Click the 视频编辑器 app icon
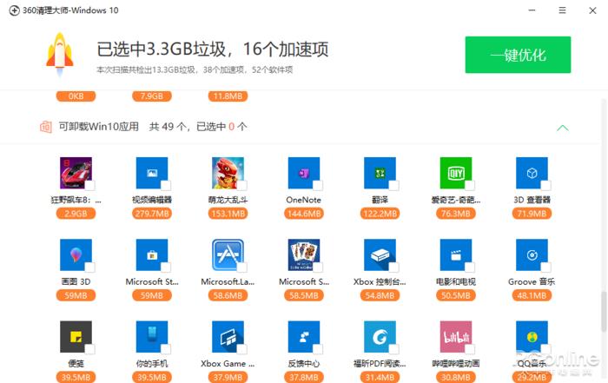Viewport: 608px width, 383px height. click(152, 173)
